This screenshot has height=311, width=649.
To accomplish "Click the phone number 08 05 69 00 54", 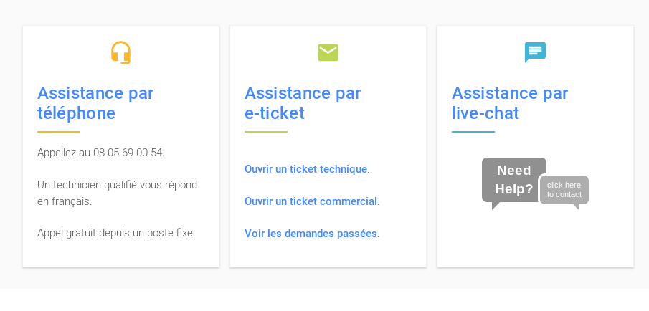I will [128, 153].
